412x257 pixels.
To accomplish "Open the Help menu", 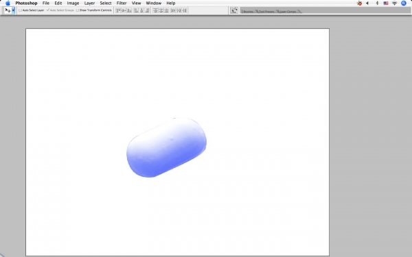I will 170,3.
